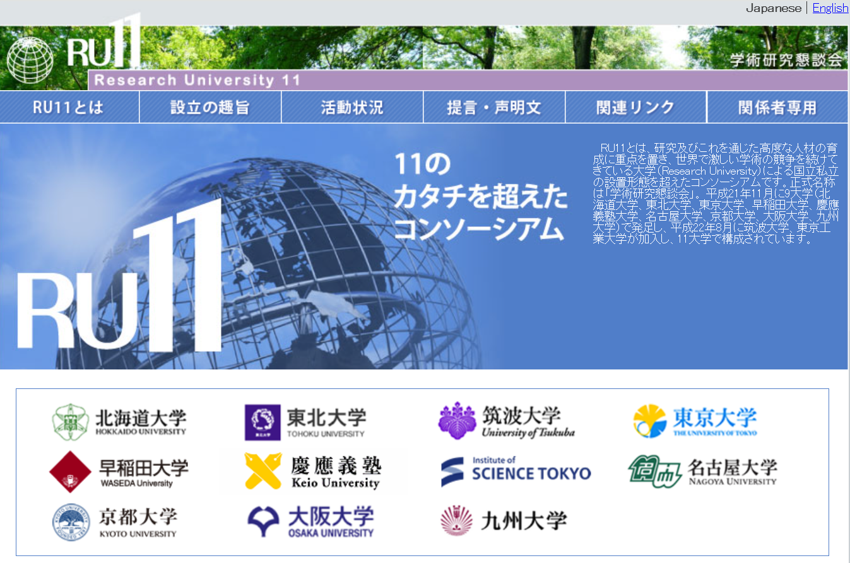This screenshot has width=850, height=563.
Task: Open the 関連リンク menu item
Action: (636, 107)
